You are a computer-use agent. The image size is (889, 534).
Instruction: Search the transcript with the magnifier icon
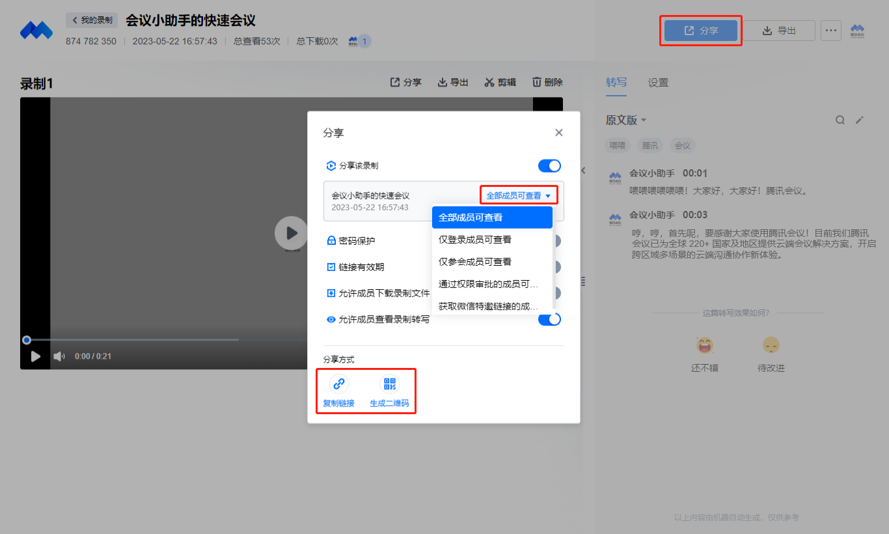pos(840,120)
